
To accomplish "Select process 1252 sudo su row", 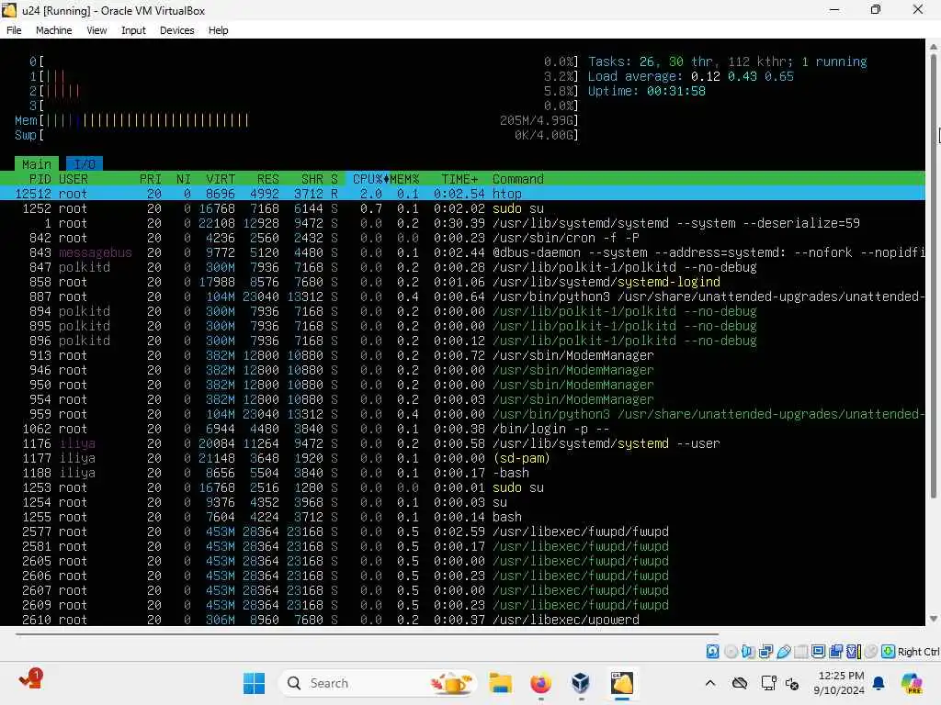I will 463,208.
